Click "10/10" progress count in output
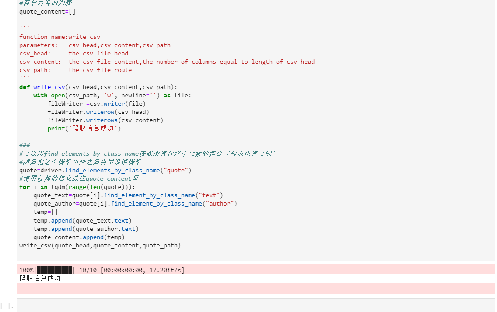 click(88, 270)
